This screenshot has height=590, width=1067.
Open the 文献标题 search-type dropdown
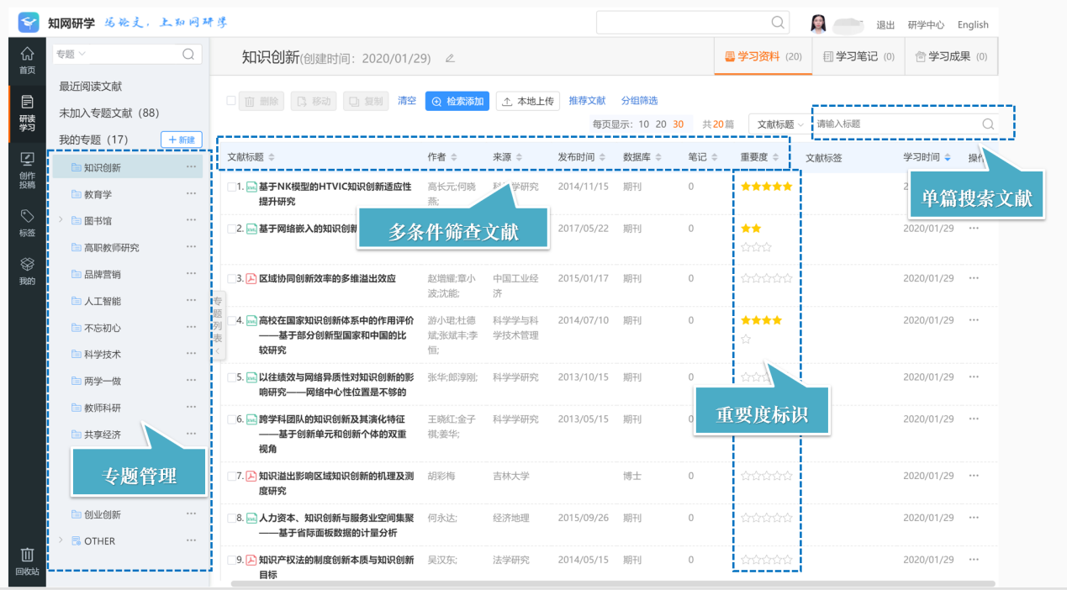tap(777, 124)
